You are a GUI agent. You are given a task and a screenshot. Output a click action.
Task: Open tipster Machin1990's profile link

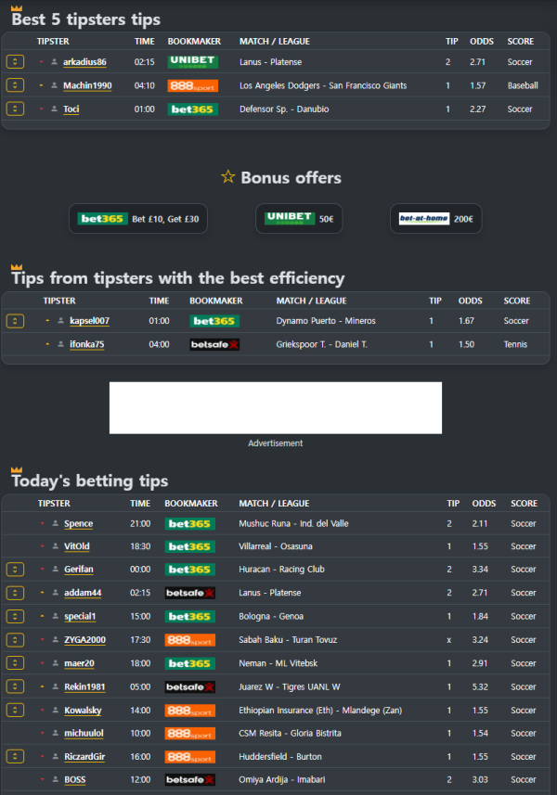(x=87, y=86)
